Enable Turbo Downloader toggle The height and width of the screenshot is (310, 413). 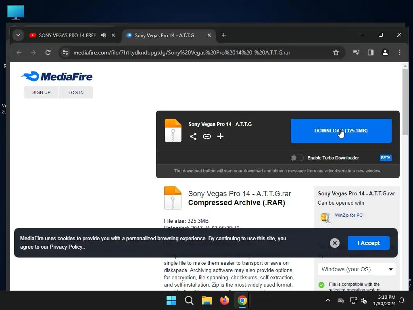click(297, 158)
